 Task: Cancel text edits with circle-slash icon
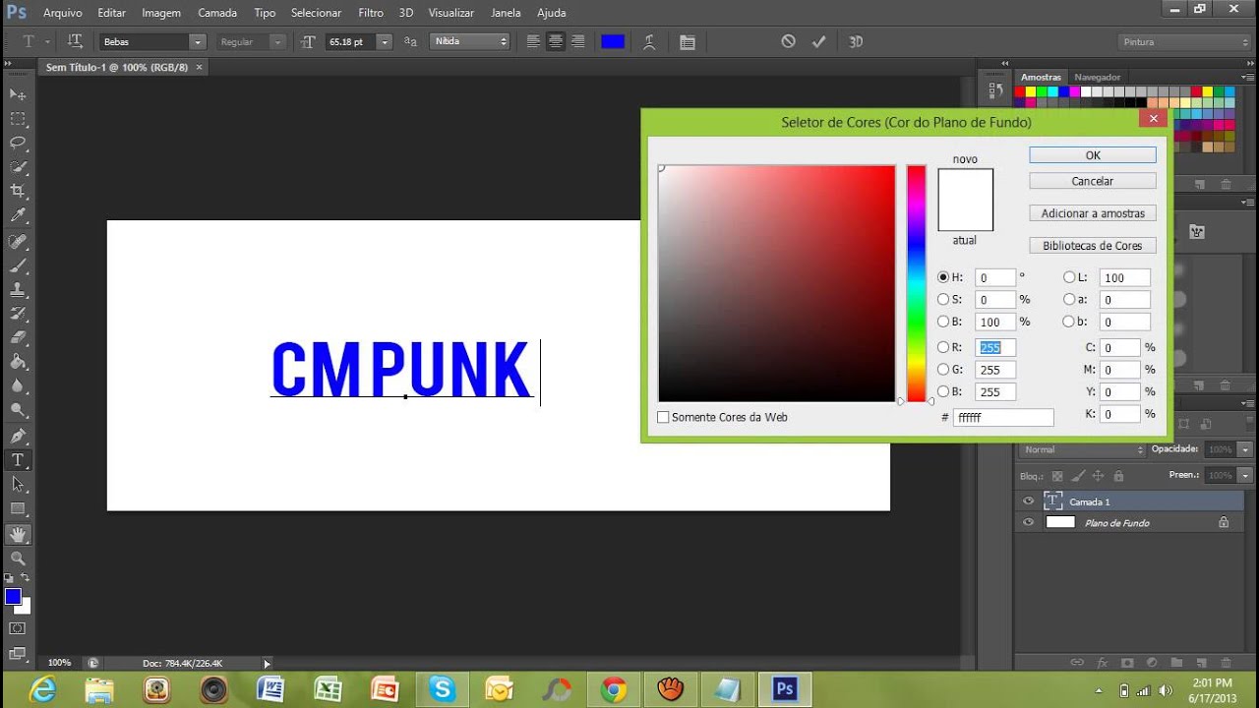click(788, 41)
